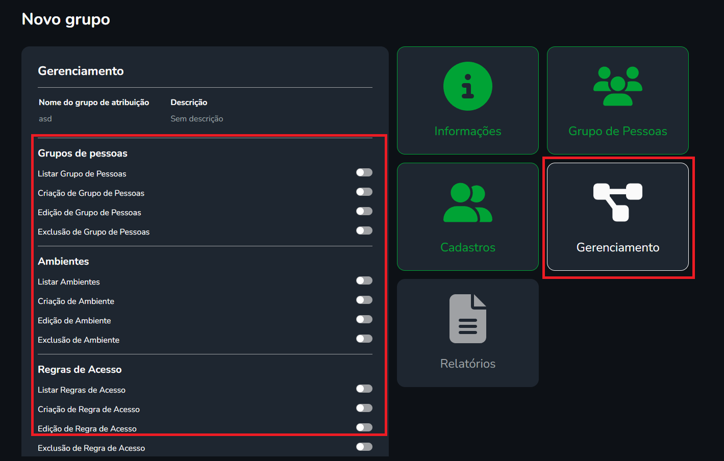The width and height of the screenshot is (724, 461).
Task: Toggle Exclusão de Ambiente permission
Action: point(364,339)
